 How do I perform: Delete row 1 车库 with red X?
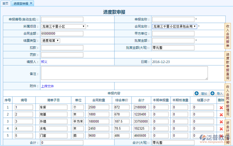point(221,108)
